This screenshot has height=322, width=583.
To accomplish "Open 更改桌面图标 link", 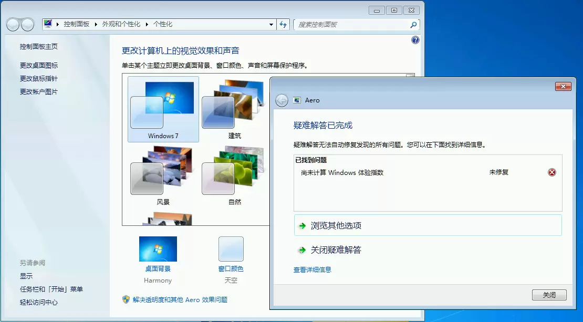I will (39, 66).
